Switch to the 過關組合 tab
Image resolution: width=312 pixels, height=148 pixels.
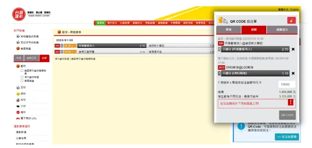click(x=282, y=30)
